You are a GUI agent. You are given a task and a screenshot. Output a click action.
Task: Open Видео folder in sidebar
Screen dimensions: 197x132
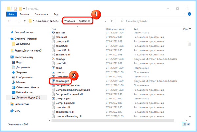click(20, 62)
